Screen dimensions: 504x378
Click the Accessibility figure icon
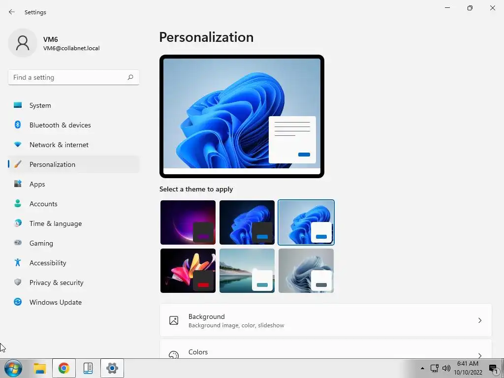point(18,263)
